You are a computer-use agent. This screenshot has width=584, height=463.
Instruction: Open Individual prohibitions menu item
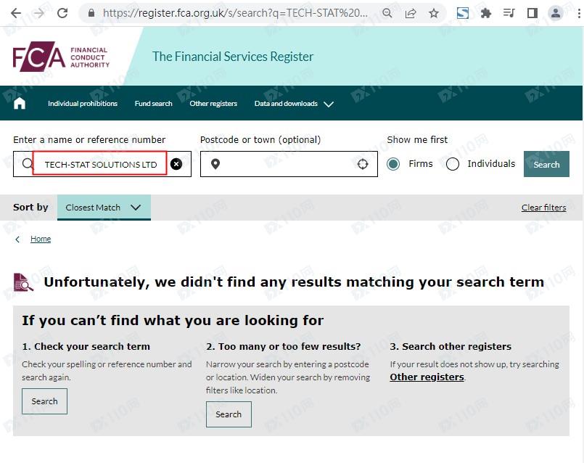click(x=83, y=104)
